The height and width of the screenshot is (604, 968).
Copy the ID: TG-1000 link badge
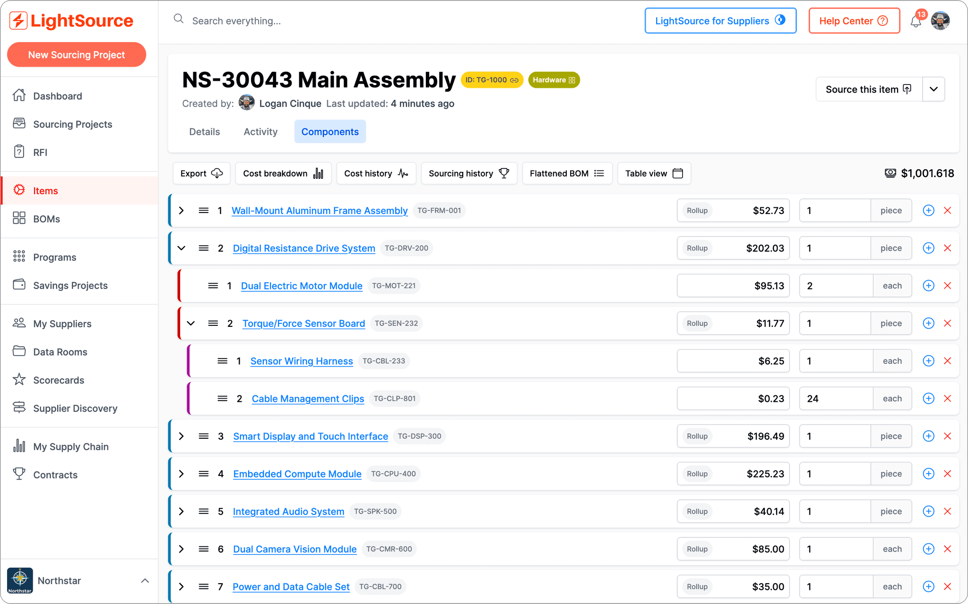pyautogui.click(x=492, y=80)
